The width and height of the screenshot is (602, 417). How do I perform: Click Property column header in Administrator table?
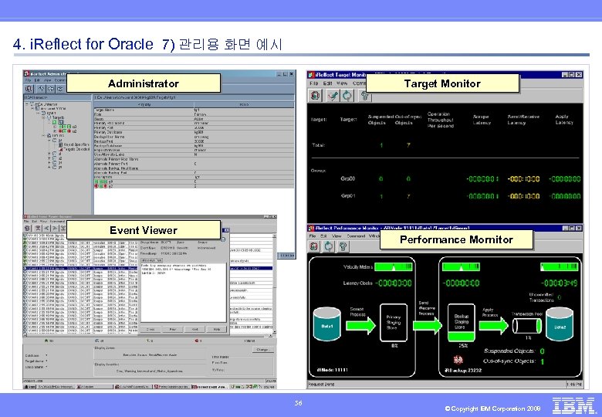(x=144, y=104)
